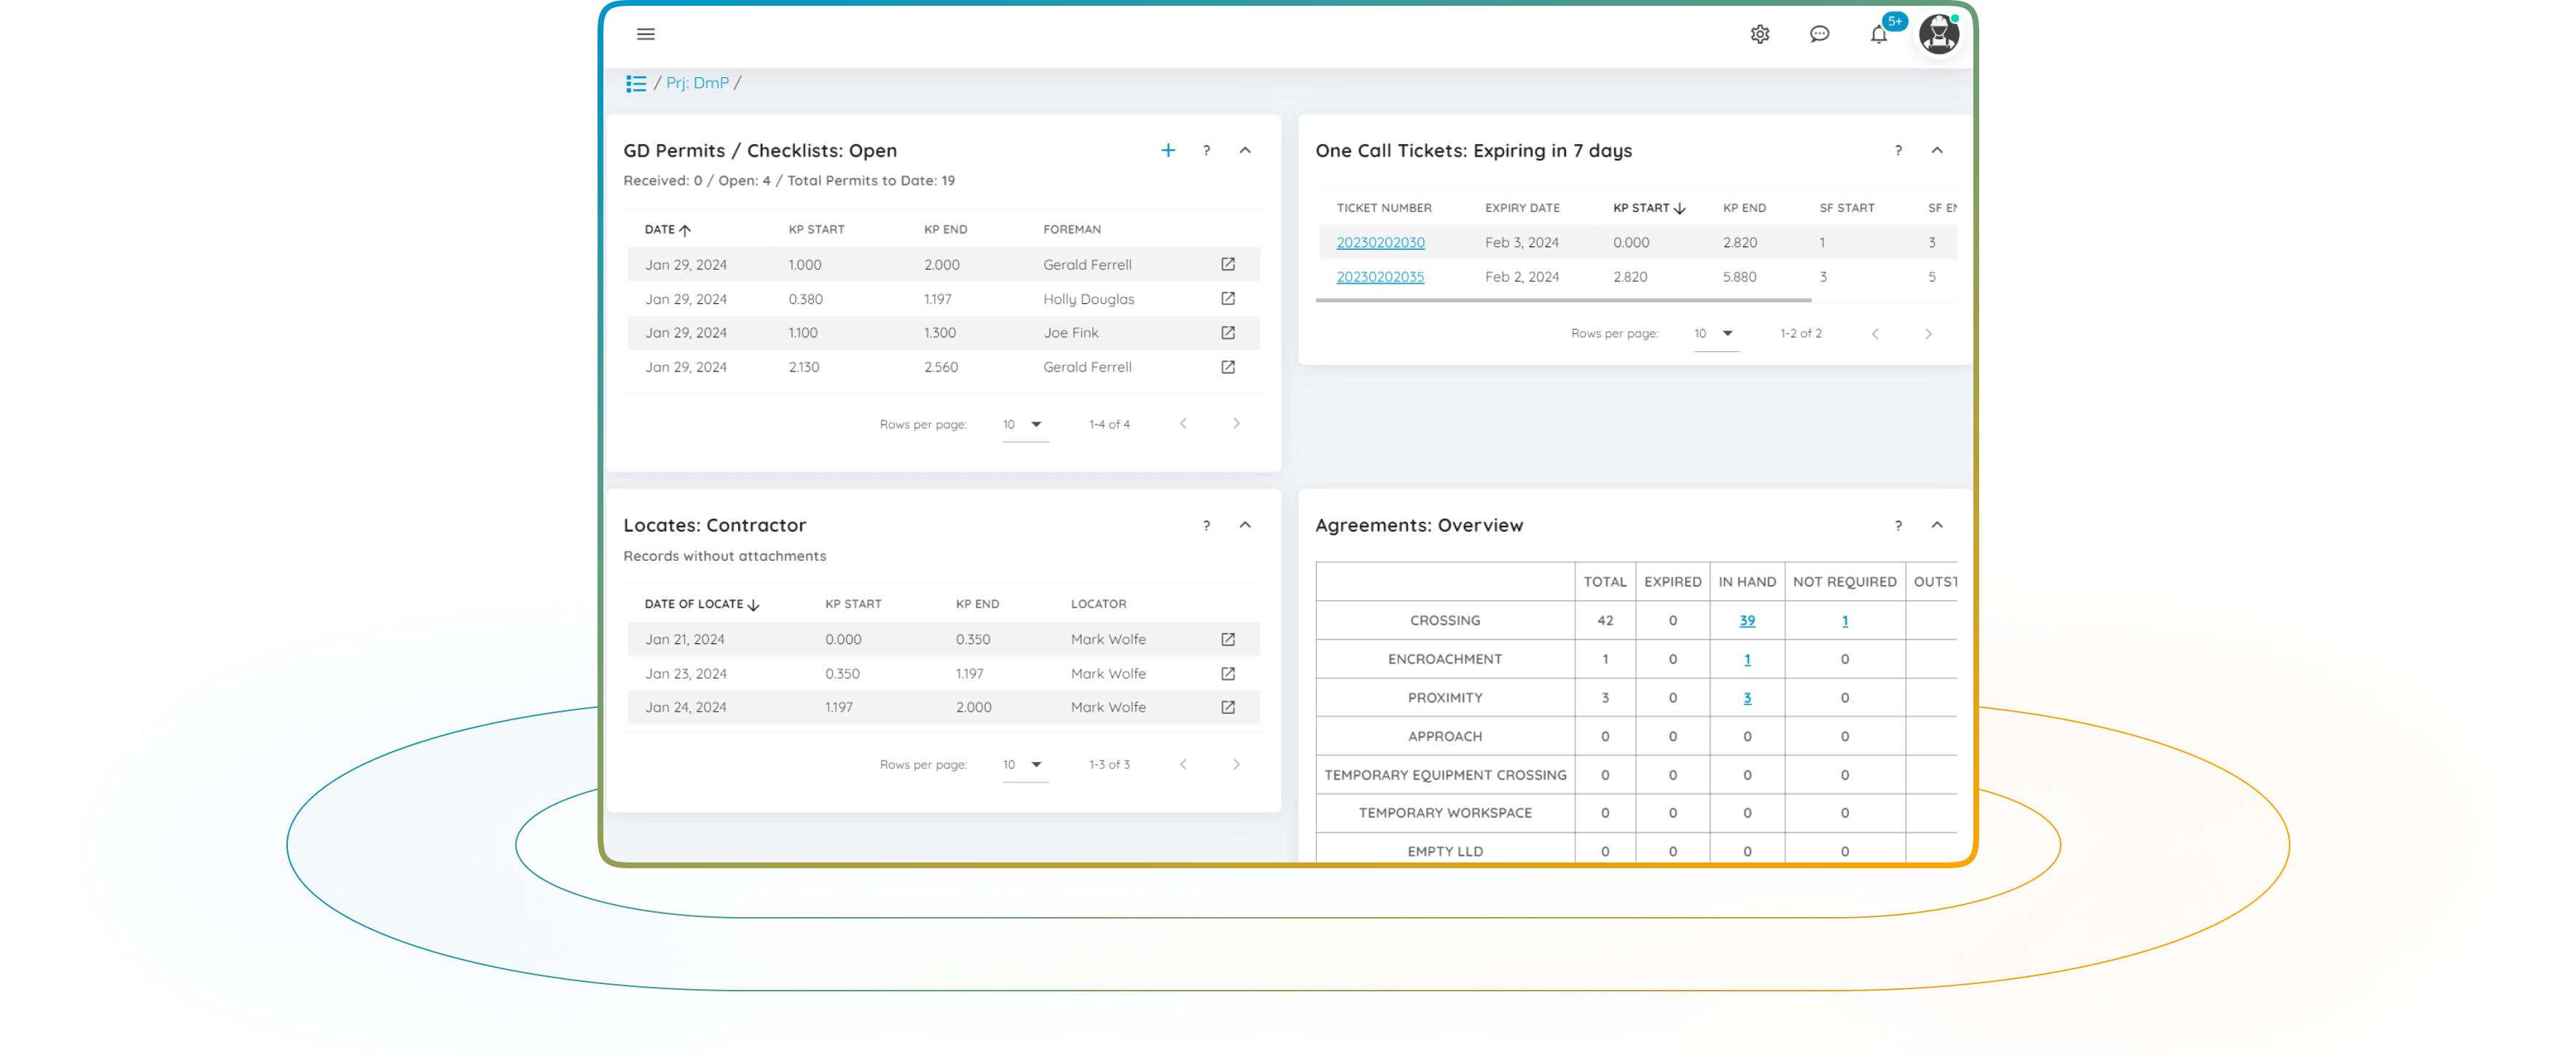Show help for the One Call Tickets panel

(1898, 150)
